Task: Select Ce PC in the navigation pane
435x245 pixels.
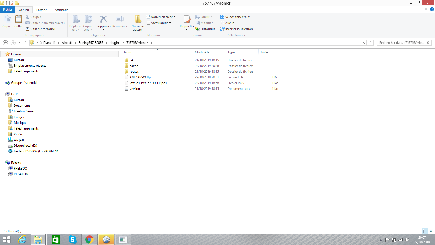Action: (15, 94)
